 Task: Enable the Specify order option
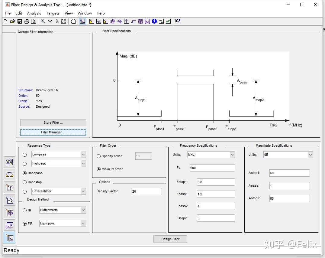tap(99, 156)
